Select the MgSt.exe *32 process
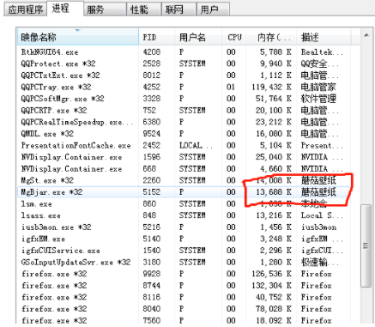Image resolution: width=375 pixels, height=327 pixels. (x=184, y=180)
